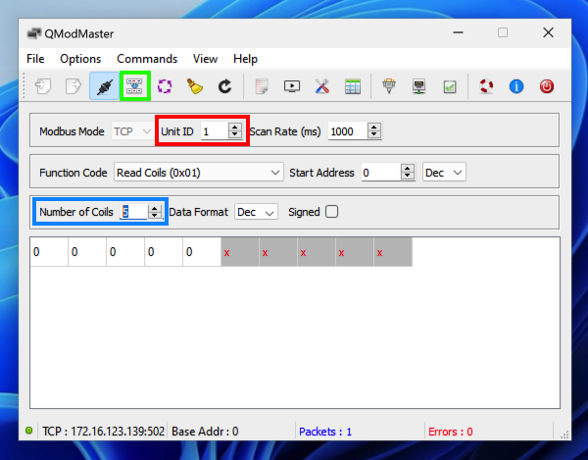Click the Save Session toolbar icon
Image resolution: width=588 pixels, height=460 pixels.
pyautogui.click(x=73, y=86)
